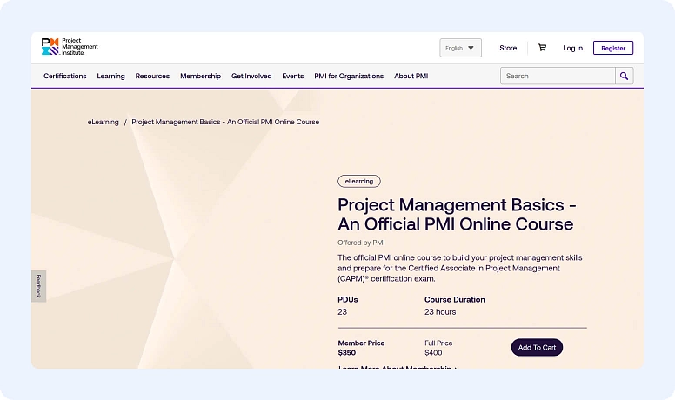Click the '23 hours' course duration
675x400 pixels.
point(440,311)
